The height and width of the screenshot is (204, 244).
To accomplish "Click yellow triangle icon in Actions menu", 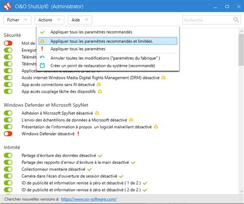I will (42, 41).
